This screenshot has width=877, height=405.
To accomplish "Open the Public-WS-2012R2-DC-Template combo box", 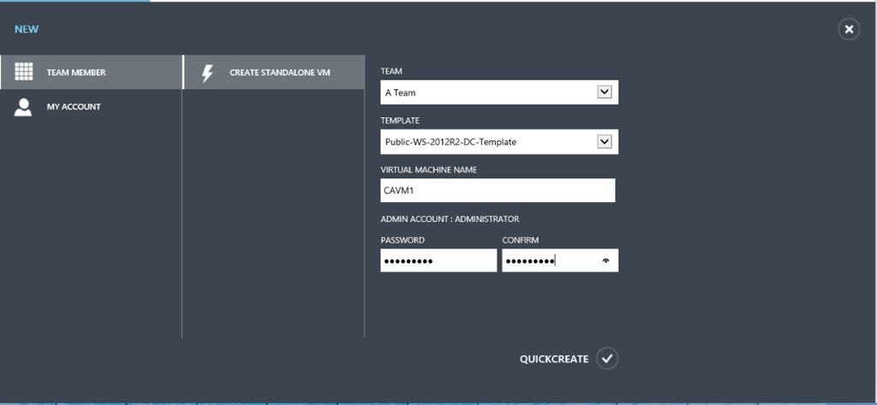I will 488,141.
